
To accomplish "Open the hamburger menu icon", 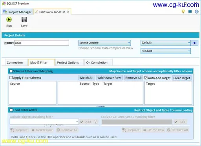I will (x=190, y=12).
